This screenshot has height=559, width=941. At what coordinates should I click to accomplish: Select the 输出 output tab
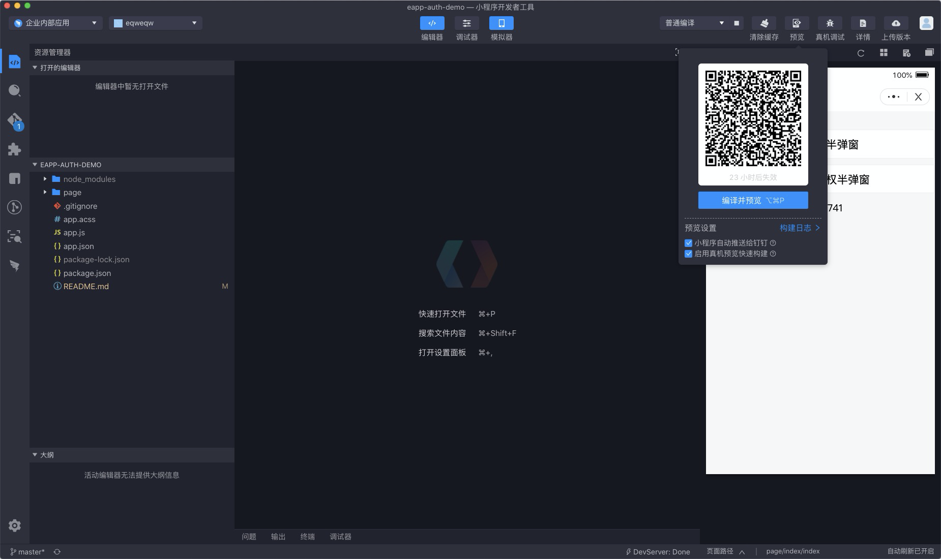278,536
